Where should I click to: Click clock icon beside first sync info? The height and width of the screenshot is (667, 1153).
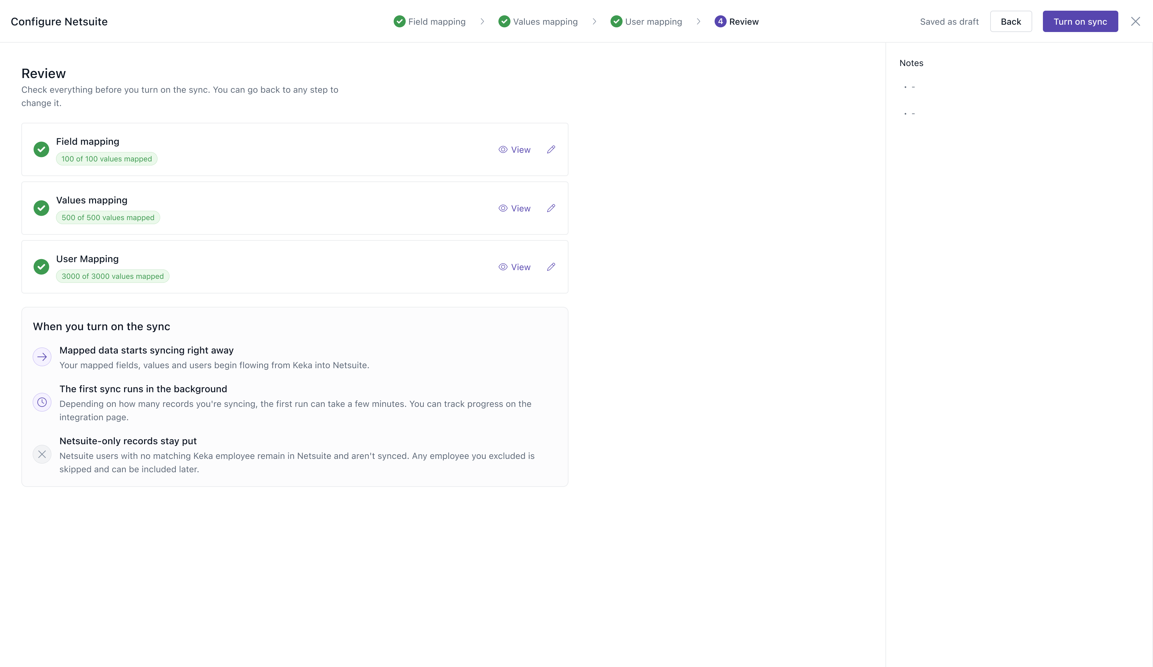click(x=42, y=402)
